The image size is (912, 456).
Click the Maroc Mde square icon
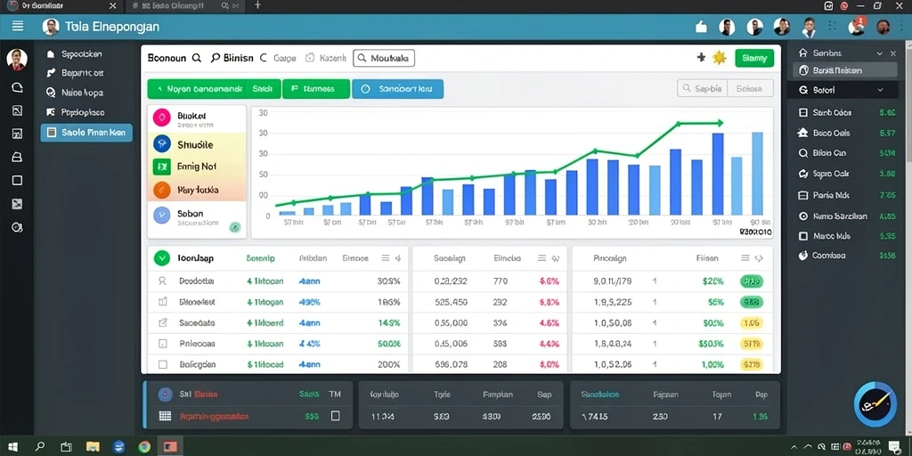coord(803,236)
